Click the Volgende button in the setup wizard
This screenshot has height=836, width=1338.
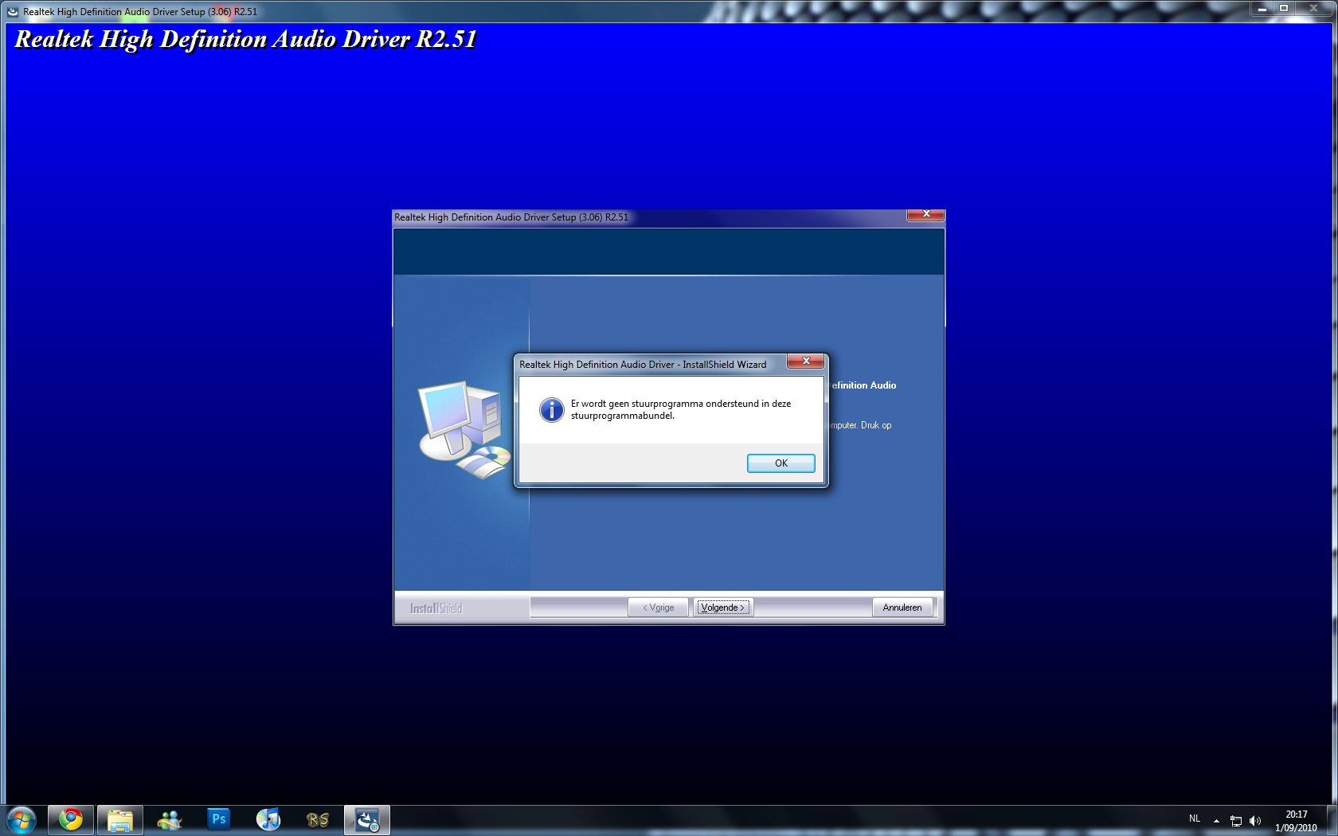[x=723, y=607]
